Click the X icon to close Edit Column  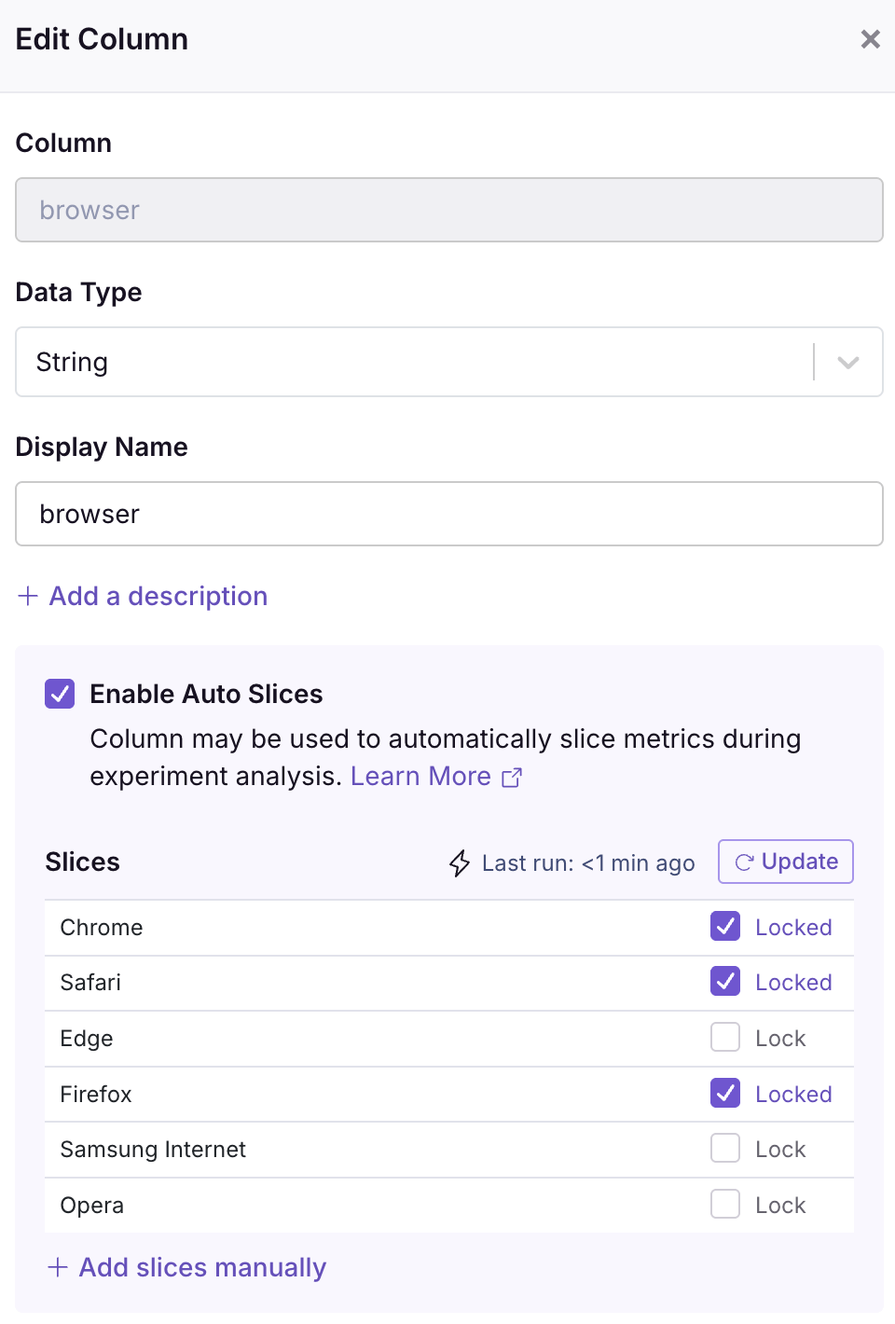pos(870,39)
